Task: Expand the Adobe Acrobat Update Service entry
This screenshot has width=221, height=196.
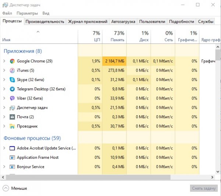Action: pos(4,148)
